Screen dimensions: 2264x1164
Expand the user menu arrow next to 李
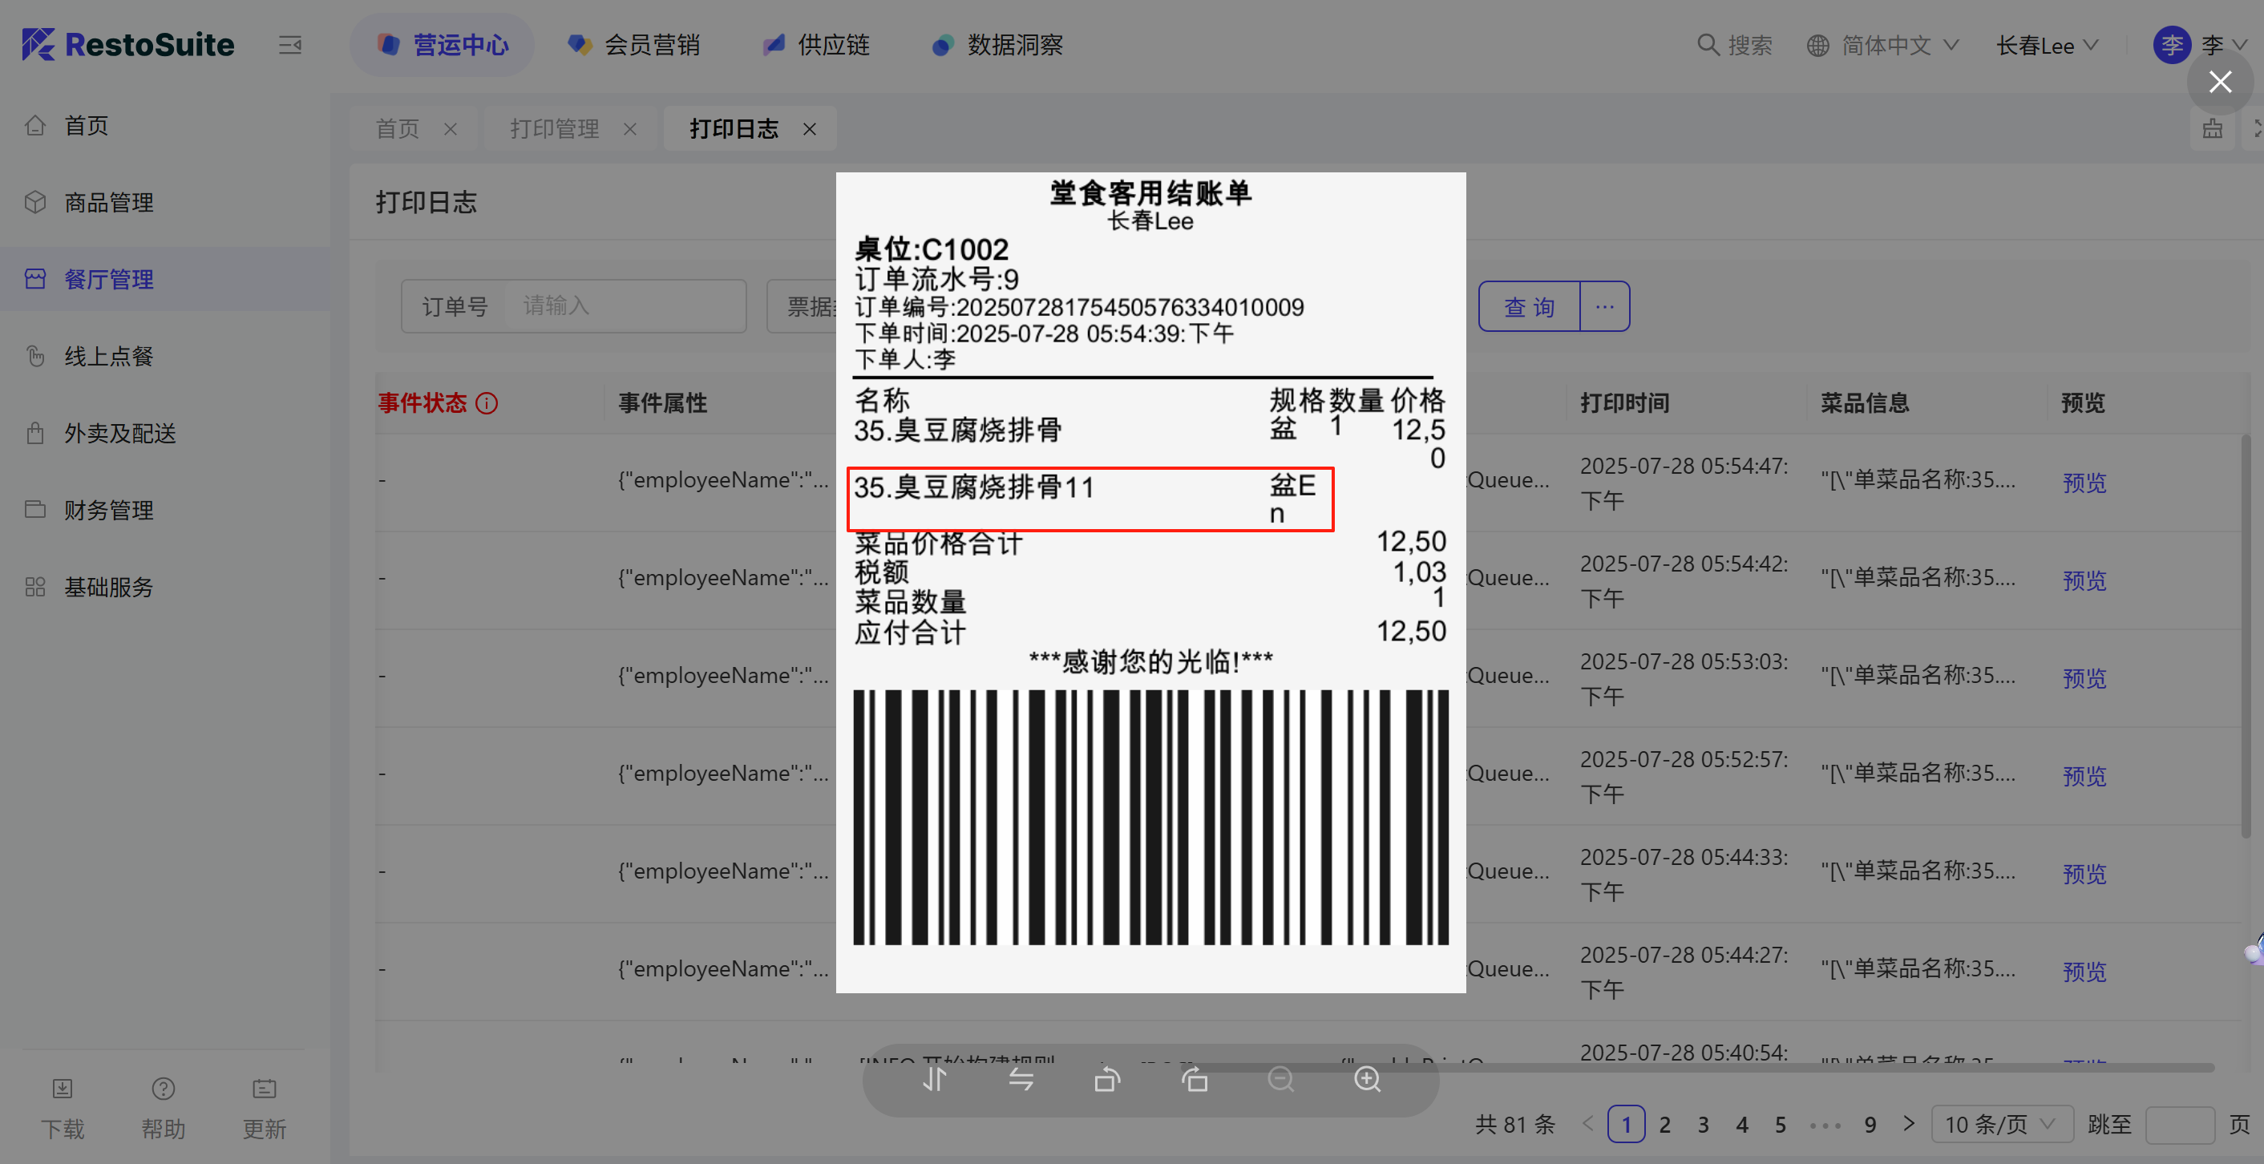pos(2240,45)
